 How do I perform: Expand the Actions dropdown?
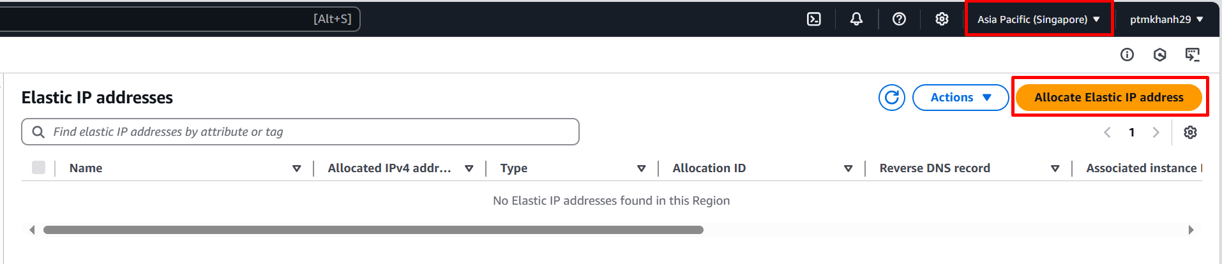click(960, 98)
